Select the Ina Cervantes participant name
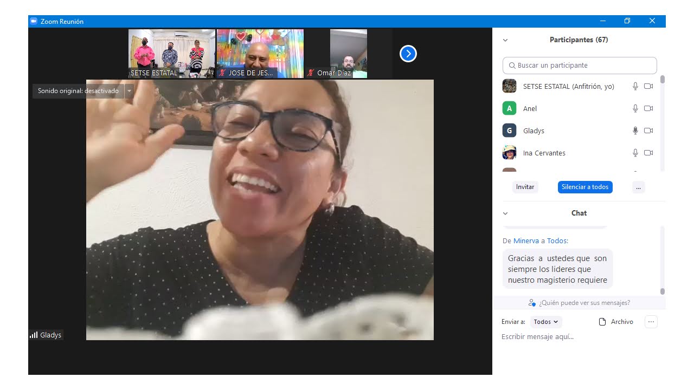This screenshot has width=694, height=390. point(544,153)
